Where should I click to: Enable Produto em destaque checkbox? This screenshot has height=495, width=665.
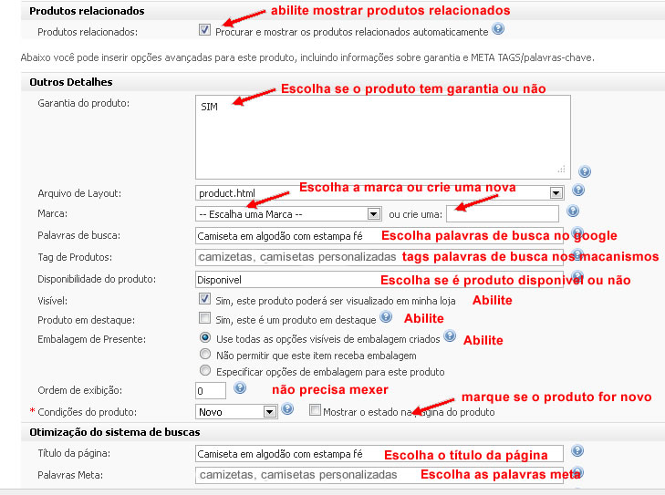[x=205, y=319]
